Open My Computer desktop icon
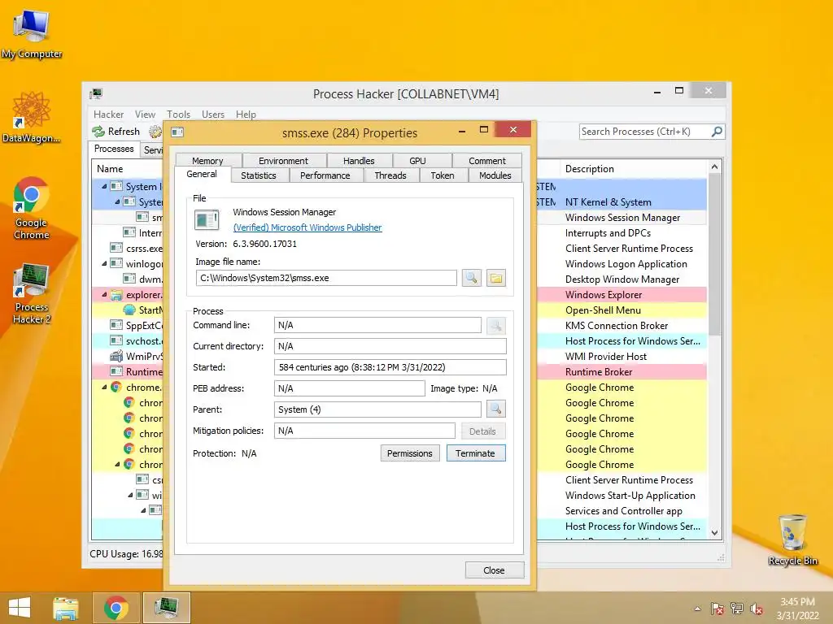Screen dimensions: 833x624 pos(32,32)
